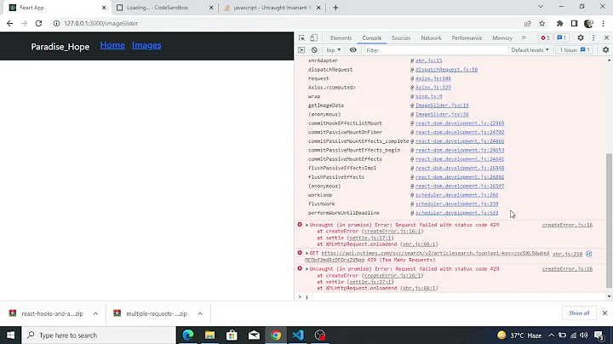Open options for multiple-requests zip download
The image size is (613, 344).
[200, 313]
